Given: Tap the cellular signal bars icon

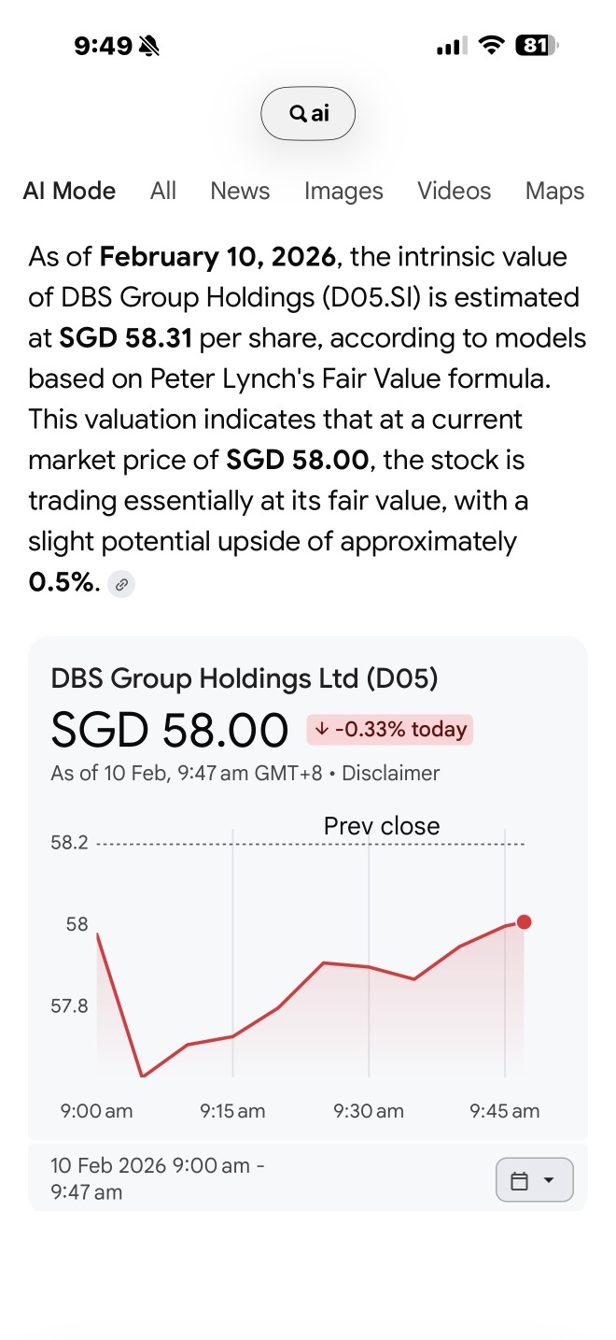Looking at the screenshot, I should 451,46.
